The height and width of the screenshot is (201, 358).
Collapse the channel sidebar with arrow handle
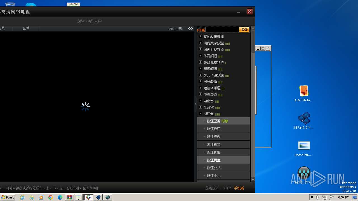pos(195,104)
